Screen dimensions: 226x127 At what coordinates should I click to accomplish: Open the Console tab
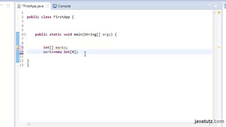[x=62, y=6]
